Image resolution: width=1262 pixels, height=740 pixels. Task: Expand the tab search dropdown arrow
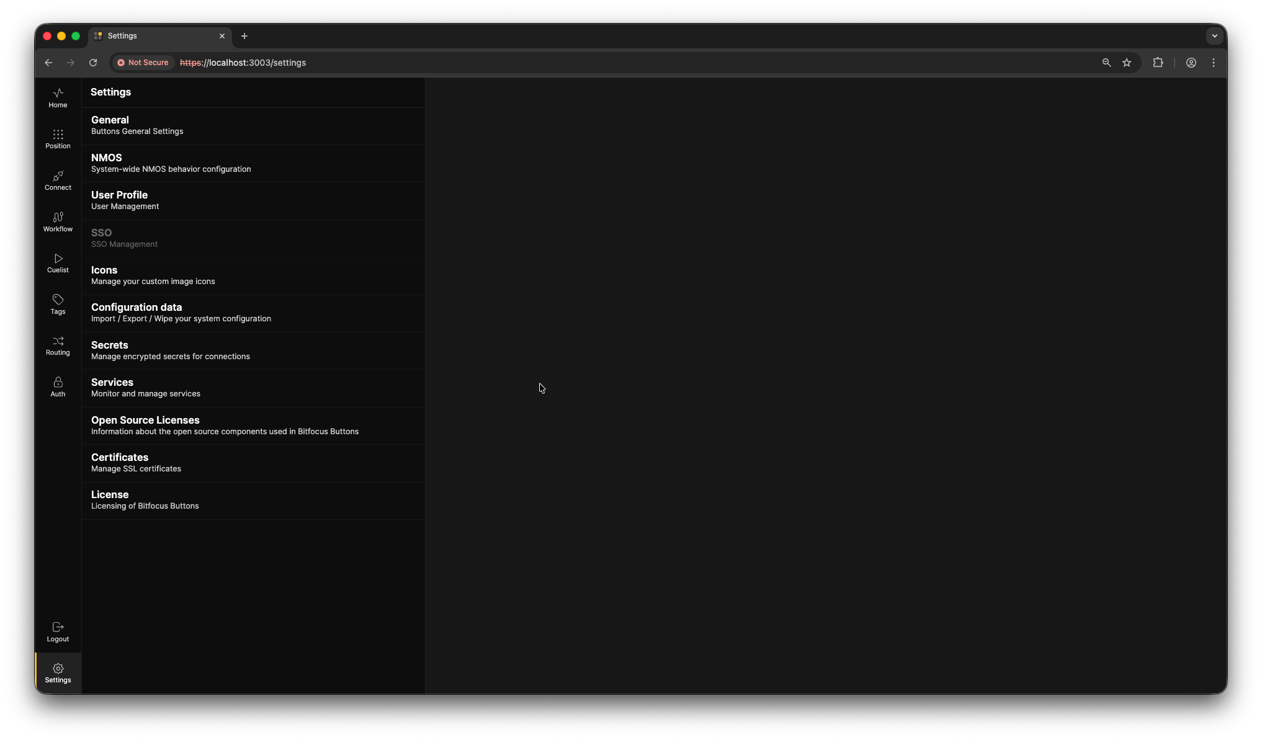[1215, 36]
